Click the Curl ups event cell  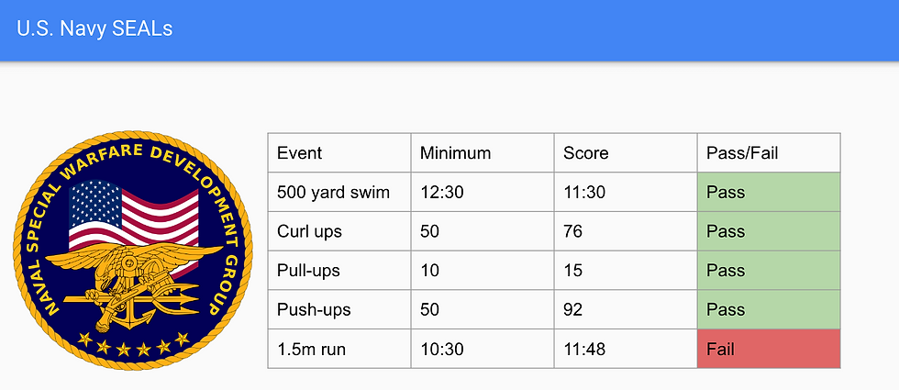pos(339,231)
